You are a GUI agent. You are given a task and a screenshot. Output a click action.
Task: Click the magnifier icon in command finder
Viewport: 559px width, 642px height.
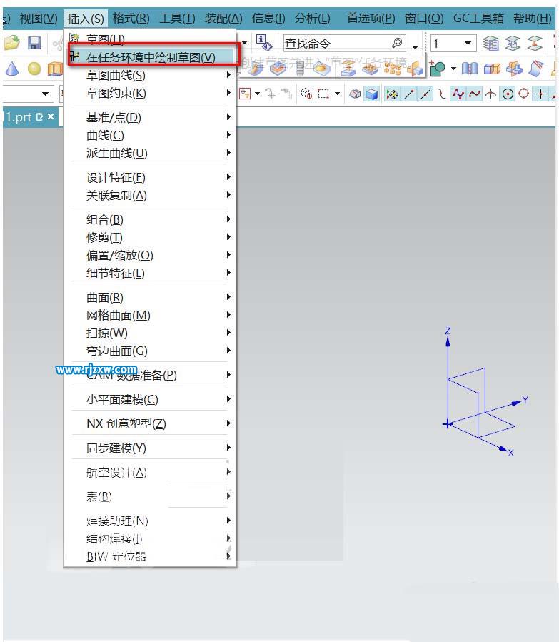coord(397,43)
